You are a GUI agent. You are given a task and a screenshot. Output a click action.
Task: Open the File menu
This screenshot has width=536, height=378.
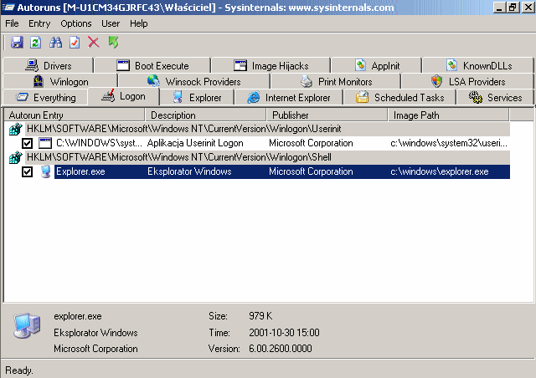pos(12,23)
